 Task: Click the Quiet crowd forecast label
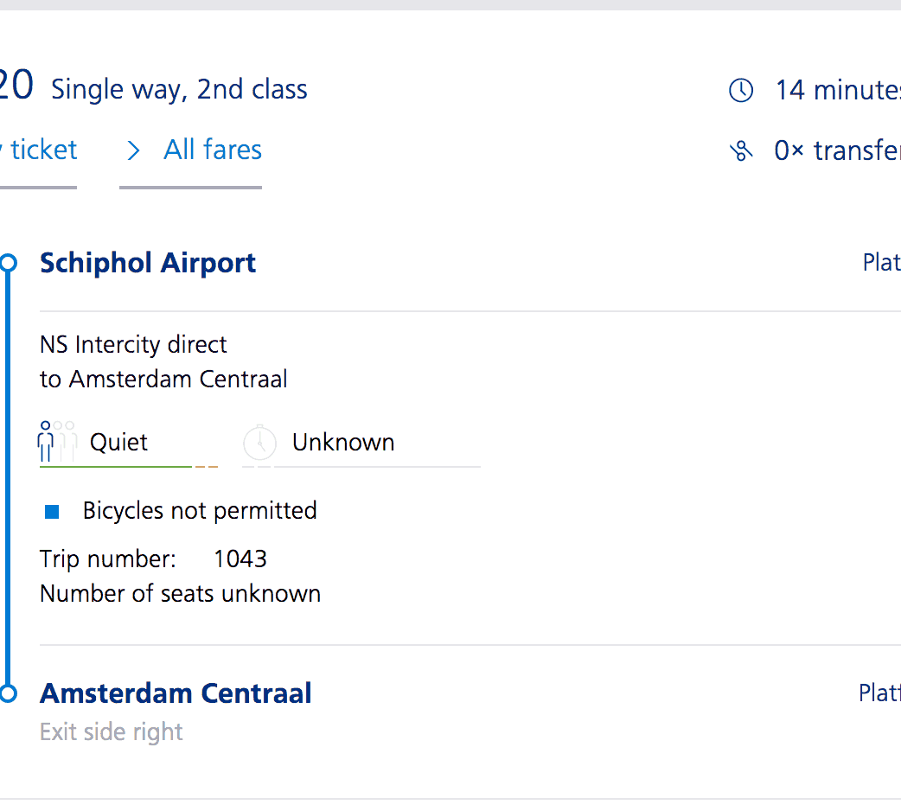pos(118,442)
